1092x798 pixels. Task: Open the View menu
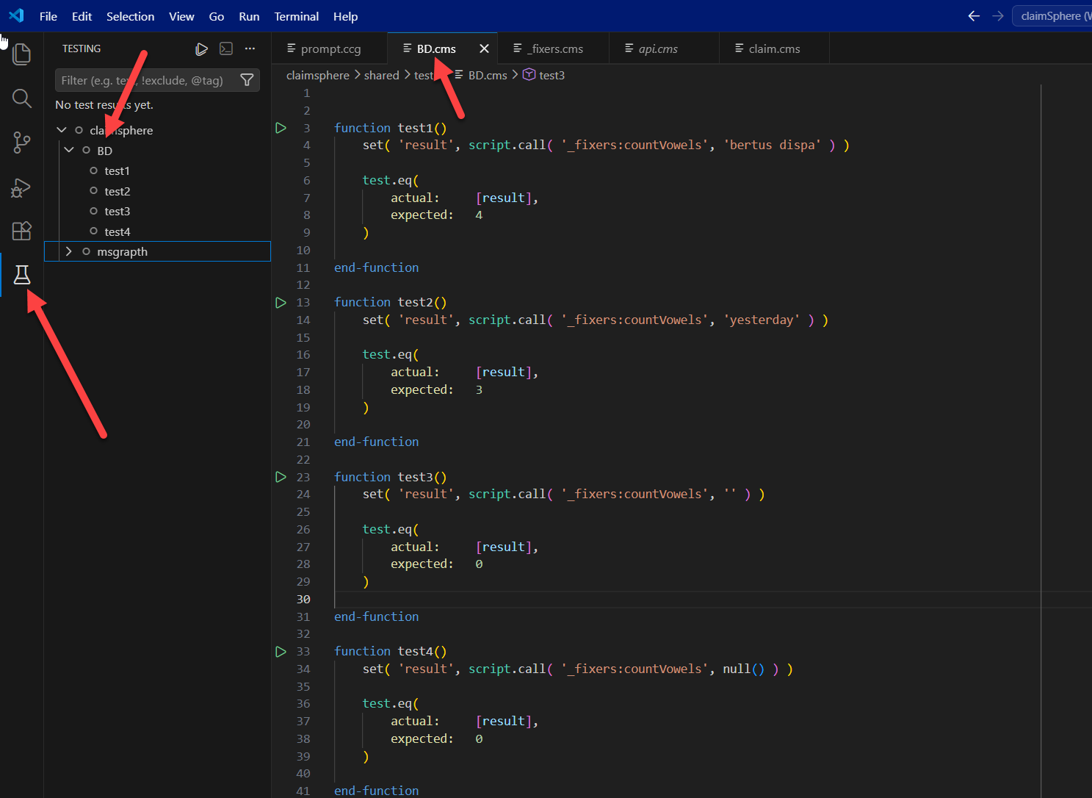coord(181,16)
